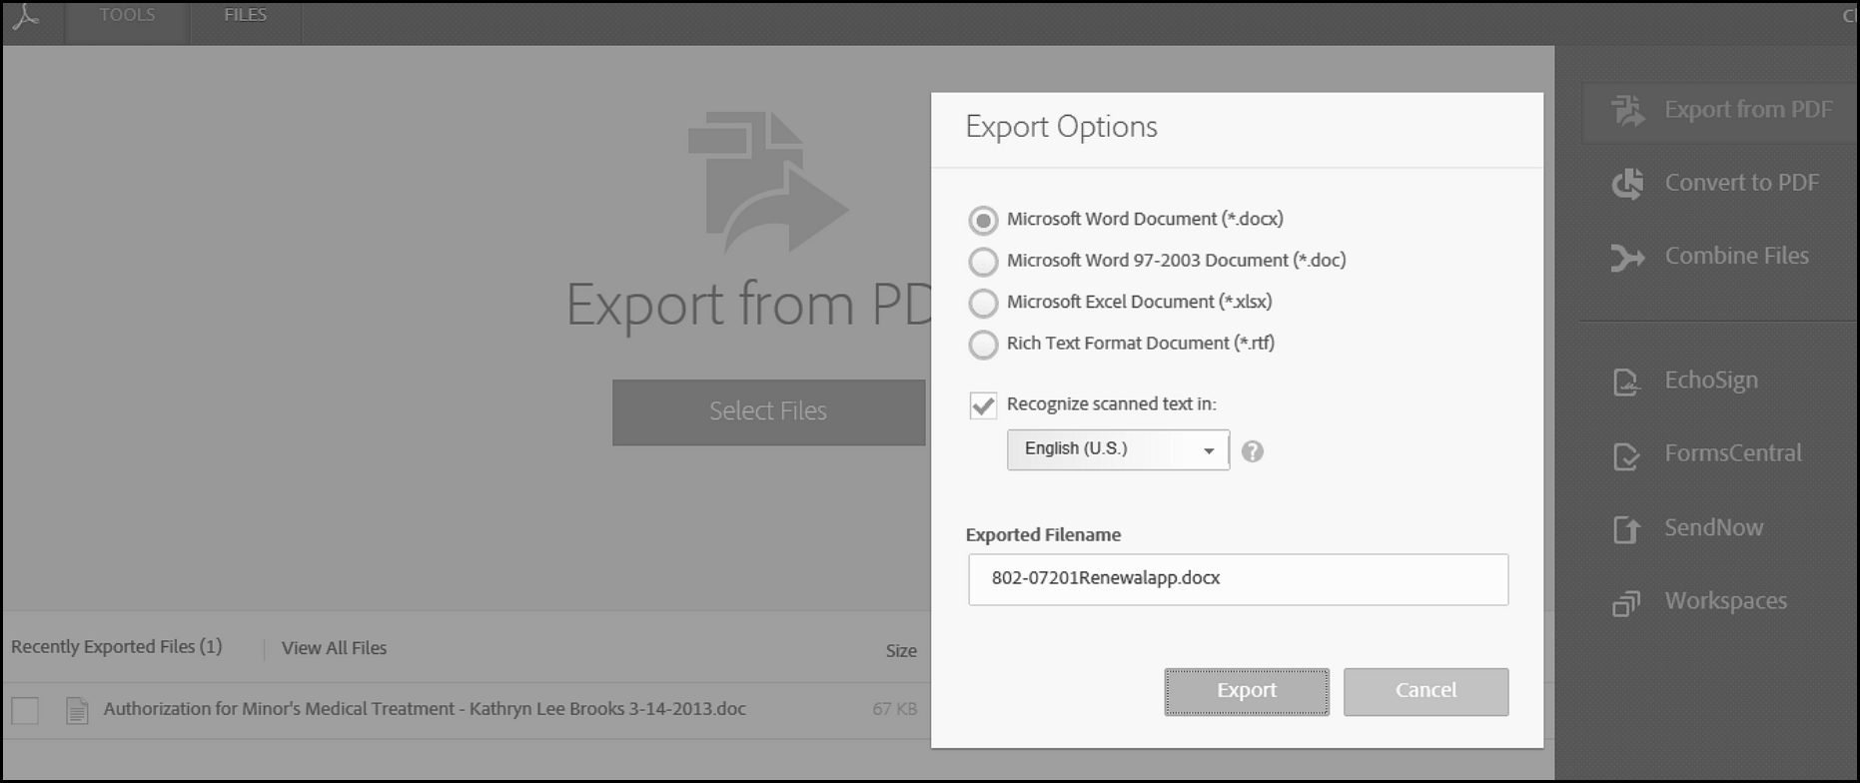Click the Export from PDF sidebar label
Screen dimensions: 1860x783
1748,110
